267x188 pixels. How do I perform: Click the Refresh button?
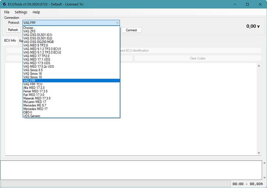(13, 30)
